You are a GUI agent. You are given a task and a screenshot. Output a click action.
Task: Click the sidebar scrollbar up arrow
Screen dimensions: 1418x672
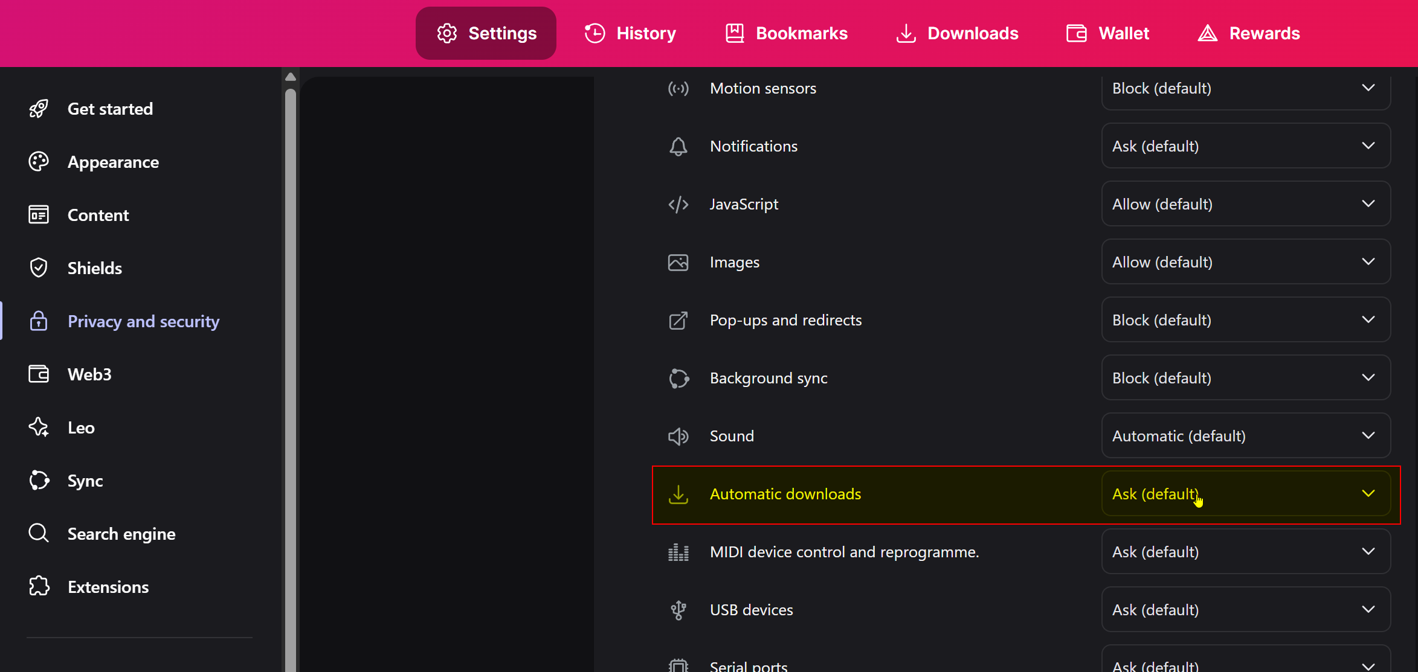click(x=291, y=77)
